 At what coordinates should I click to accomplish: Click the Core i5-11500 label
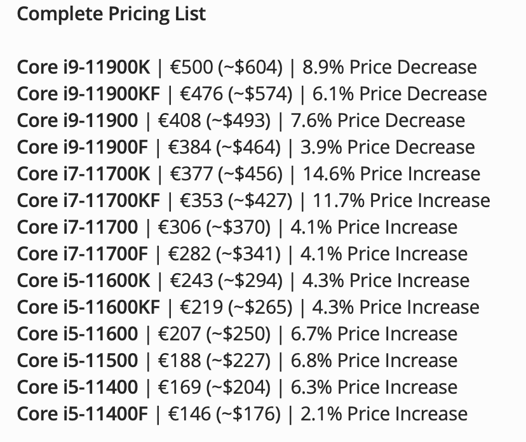coord(77,361)
